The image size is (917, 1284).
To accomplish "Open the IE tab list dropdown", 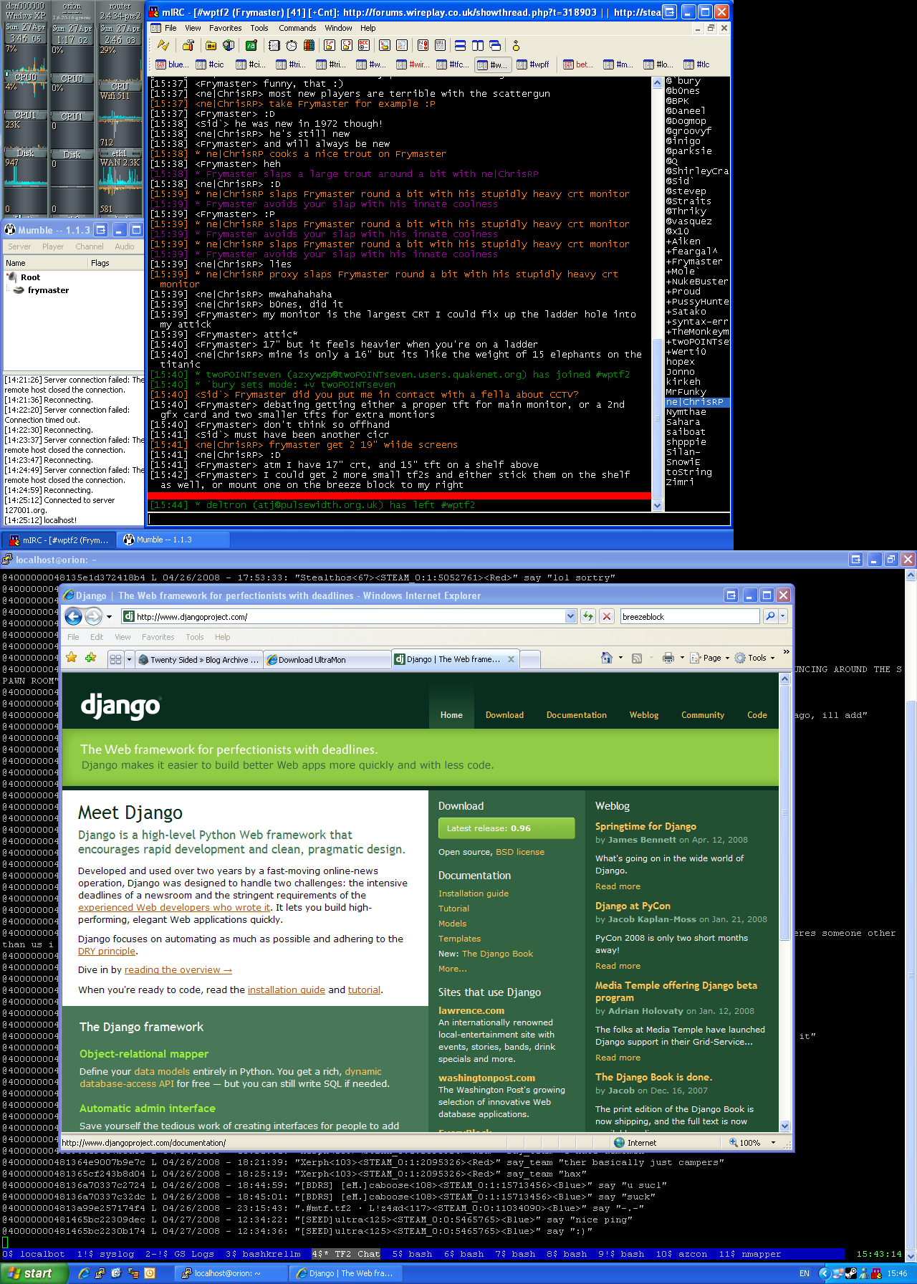I will (x=129, y=659).
